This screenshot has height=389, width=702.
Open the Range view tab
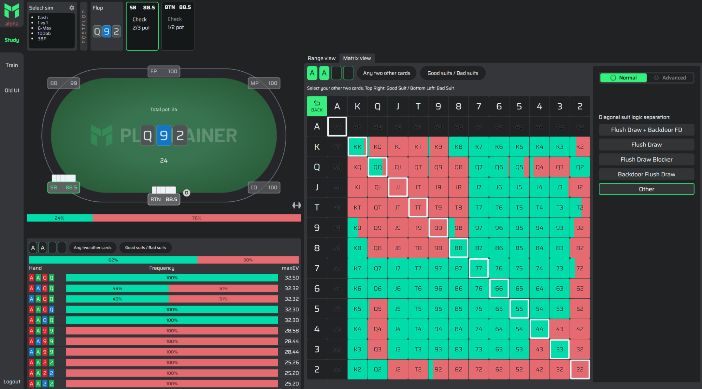(321, 58)
